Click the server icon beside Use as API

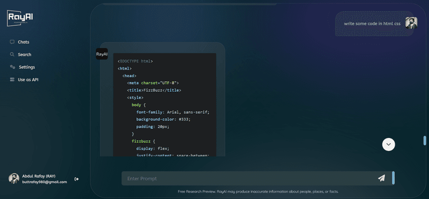click(12, 80)
